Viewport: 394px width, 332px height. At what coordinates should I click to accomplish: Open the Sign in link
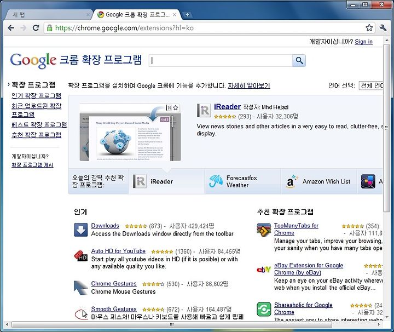pyautogui.click(x=363, y=42)
